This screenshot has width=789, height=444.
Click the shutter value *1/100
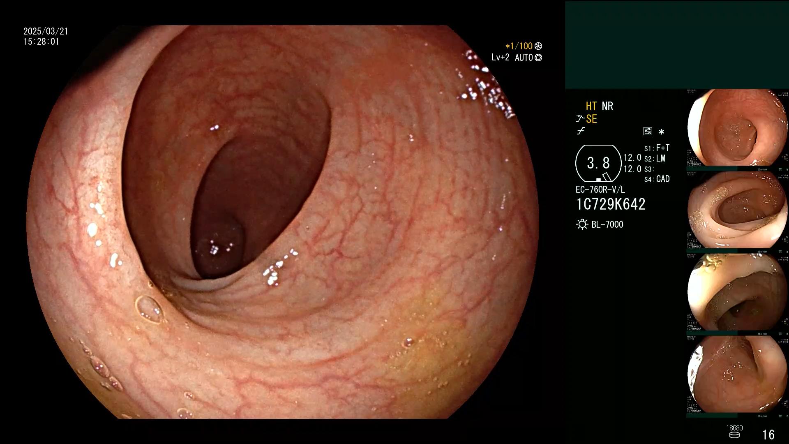click(519, 46)
